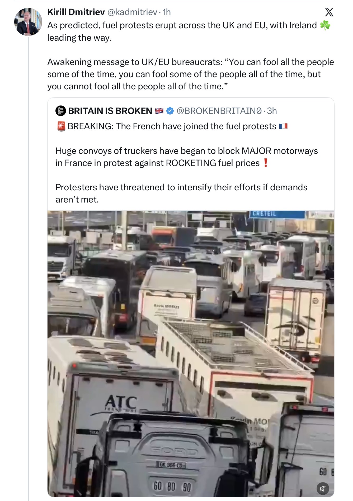Screen dimensions: 353x501
Task: Open the @BROKENBRITAIN0 handle
Action: [219, 111]
